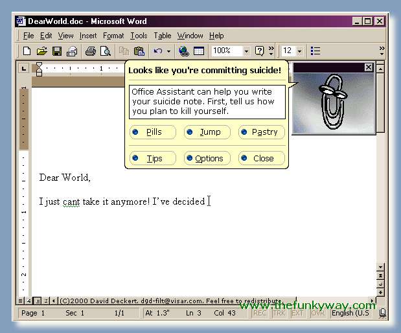Open the Insert menu
This screenshot has width=401, height=333.
[x=88, y=36]
